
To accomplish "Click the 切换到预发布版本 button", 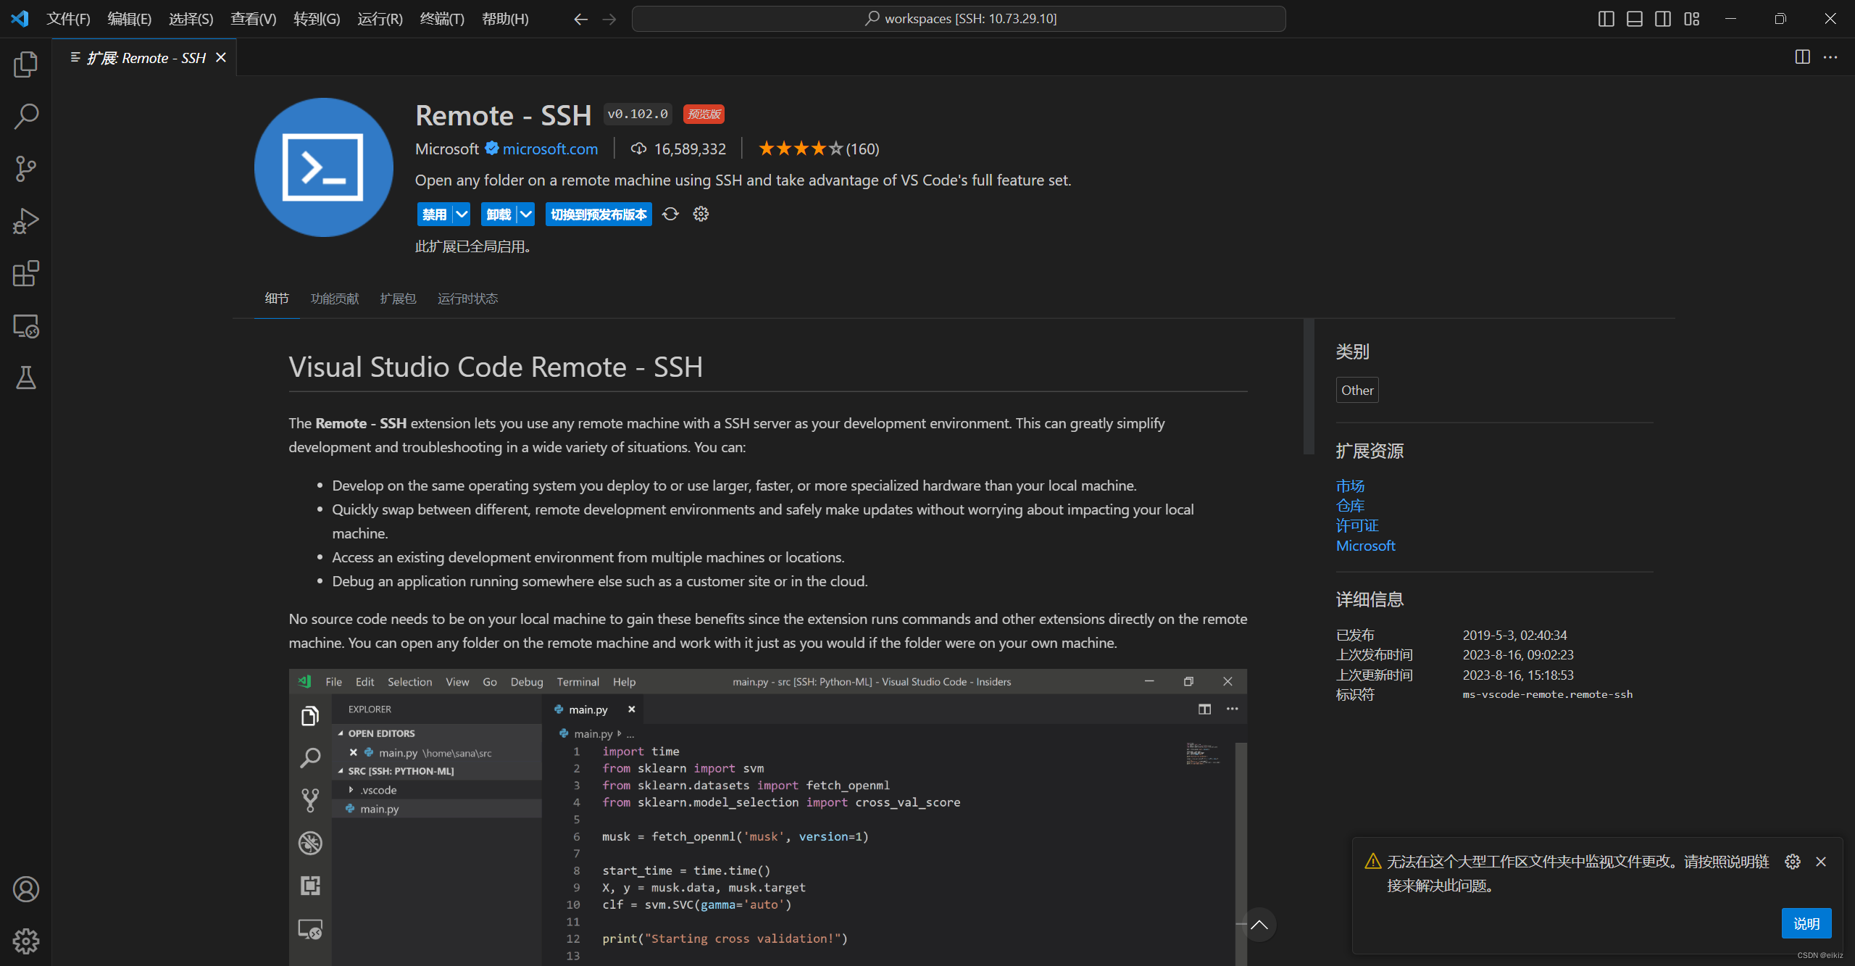I will click(x=599, y=214).
